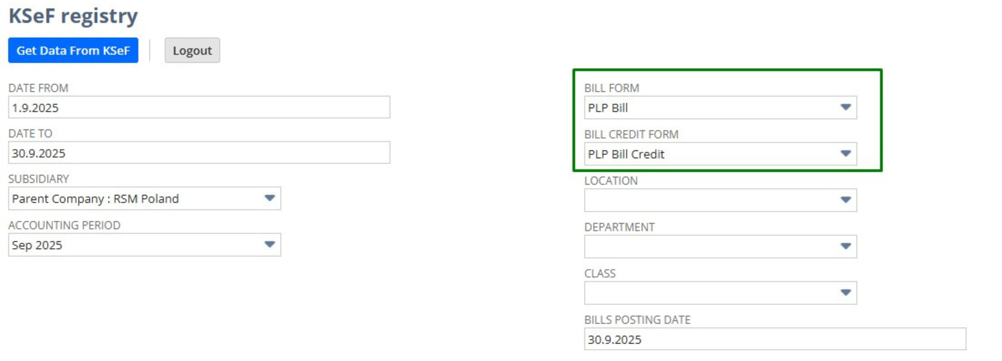Click the LOCATION dropdown arrow
Viewport: 1002px width, 361px height.
pos(846,200)
